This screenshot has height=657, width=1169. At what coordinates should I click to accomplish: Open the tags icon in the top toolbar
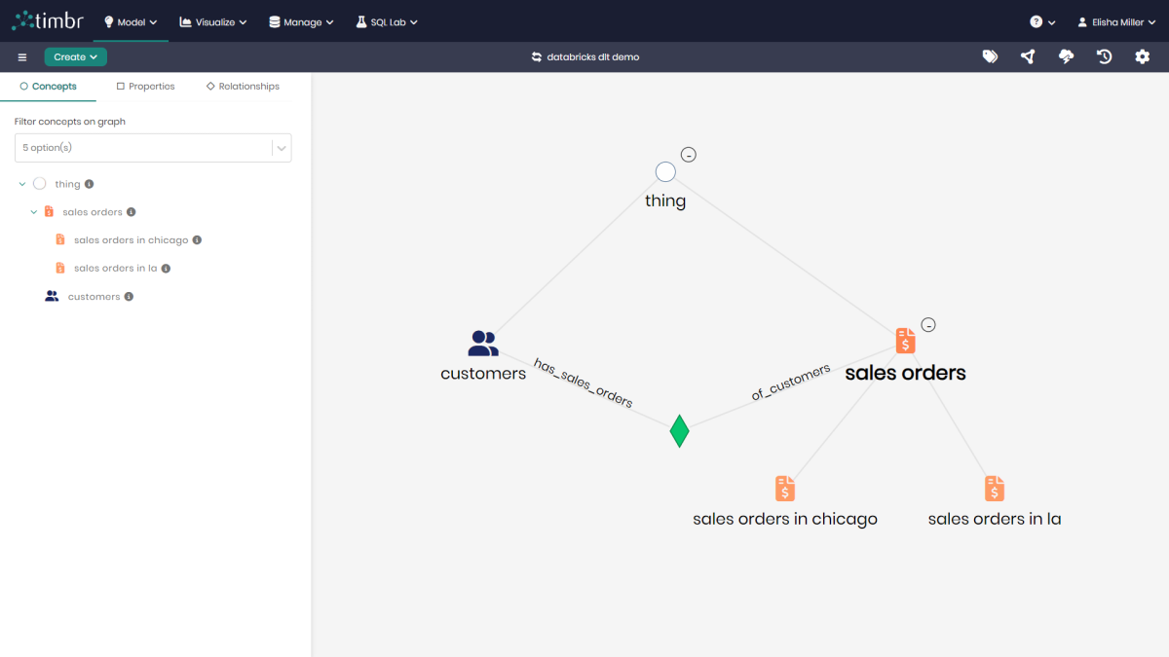[x=990, y=56]
